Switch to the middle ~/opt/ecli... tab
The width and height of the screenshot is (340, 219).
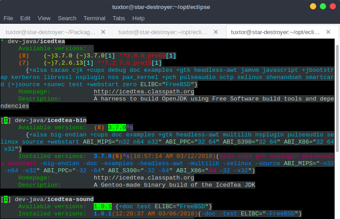(x=163, y=32)
